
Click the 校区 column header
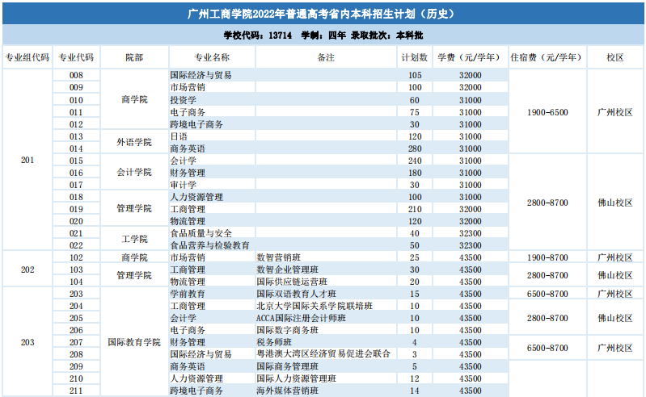(615, 57)
